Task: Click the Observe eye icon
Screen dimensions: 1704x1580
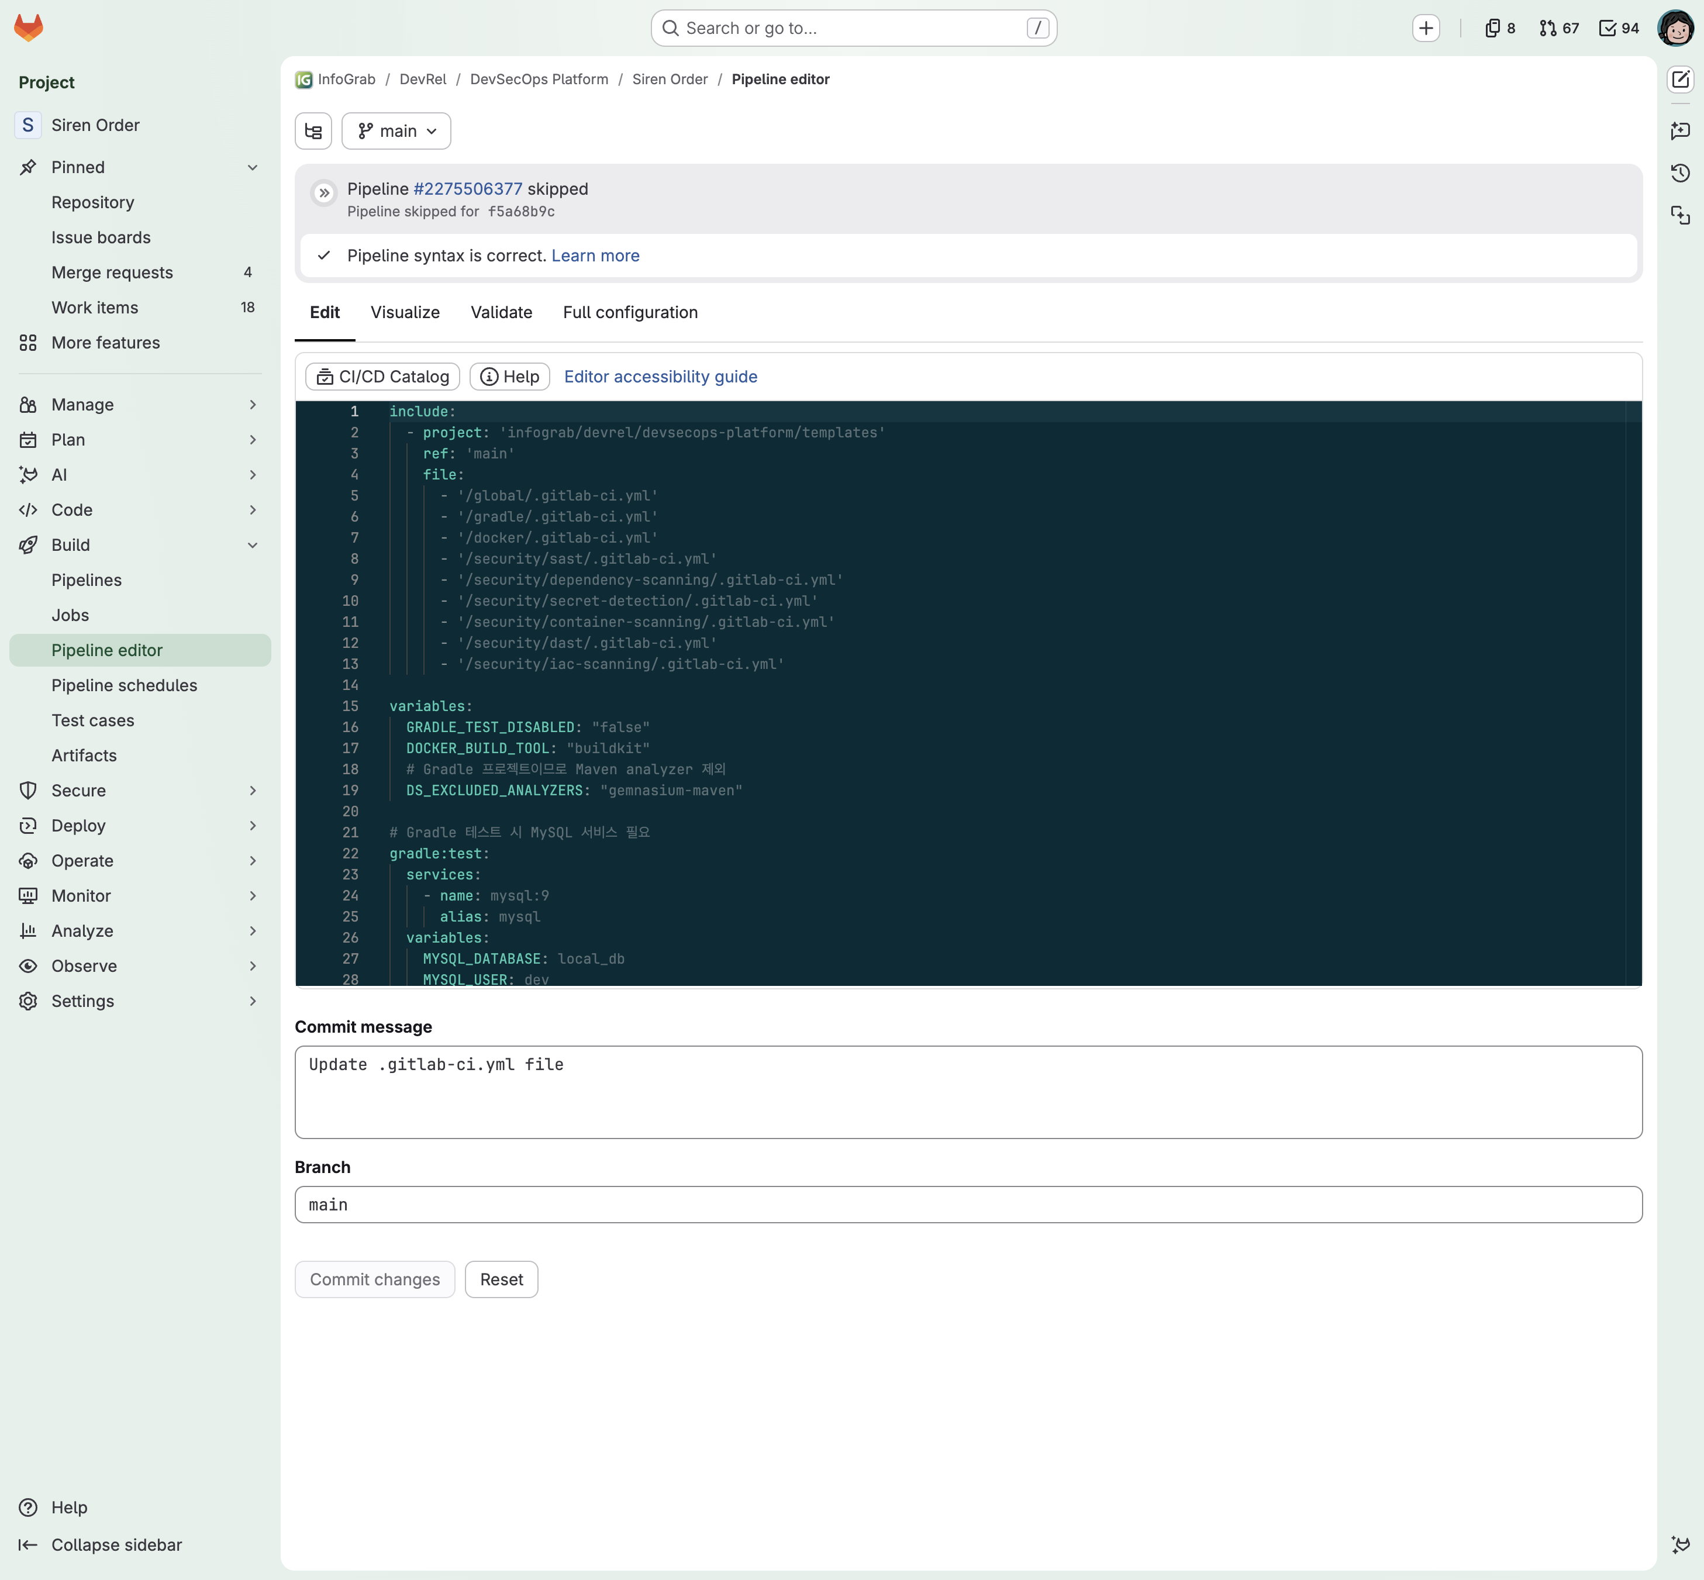Action: tap(28, 966)
